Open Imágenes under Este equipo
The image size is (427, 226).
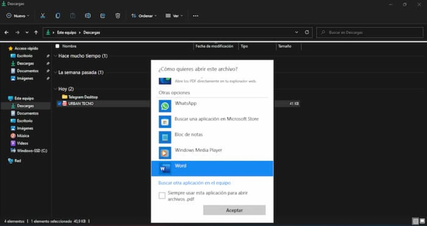(22, 128)
